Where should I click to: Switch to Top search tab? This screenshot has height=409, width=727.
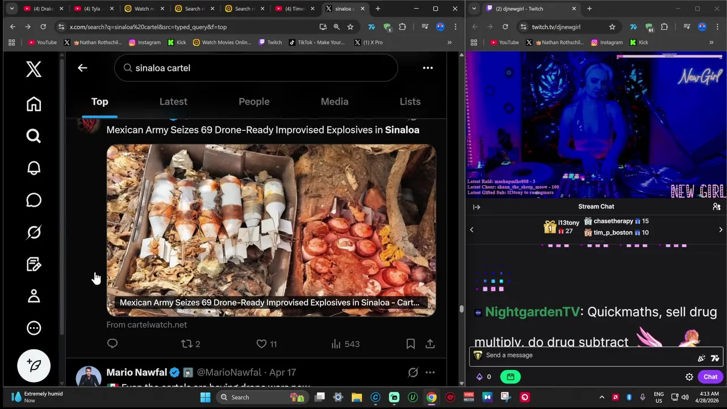coord(99,102)
